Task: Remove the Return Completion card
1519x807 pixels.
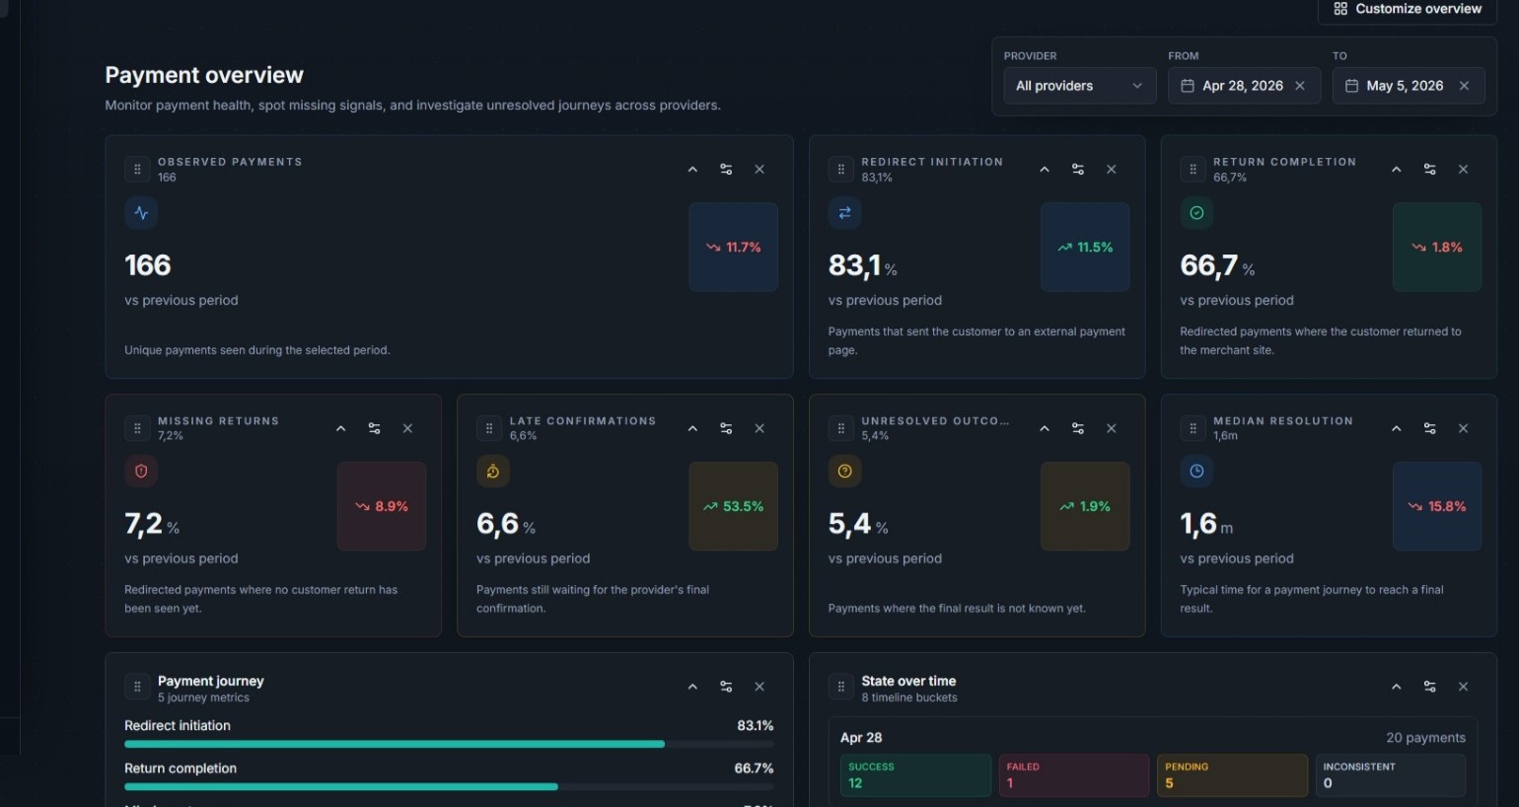Action: click(1464, 170)
